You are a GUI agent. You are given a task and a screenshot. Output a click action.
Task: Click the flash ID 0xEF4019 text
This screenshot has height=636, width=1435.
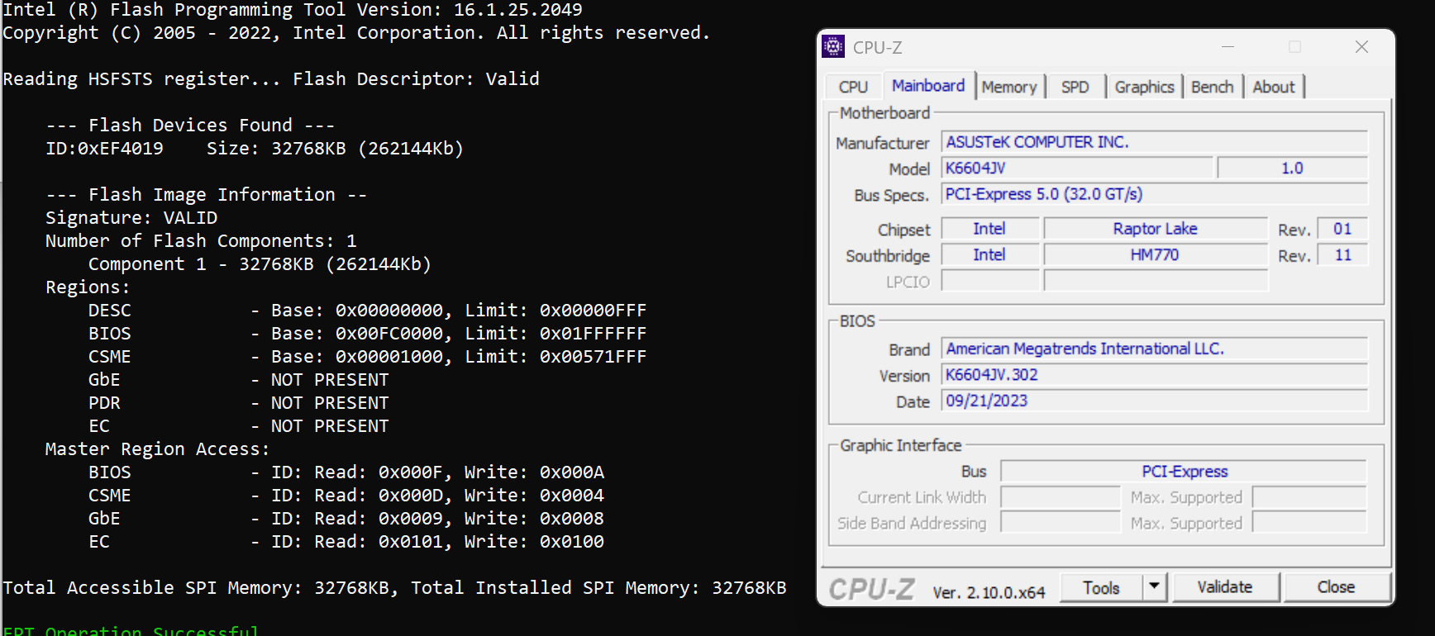coord(105,149)
